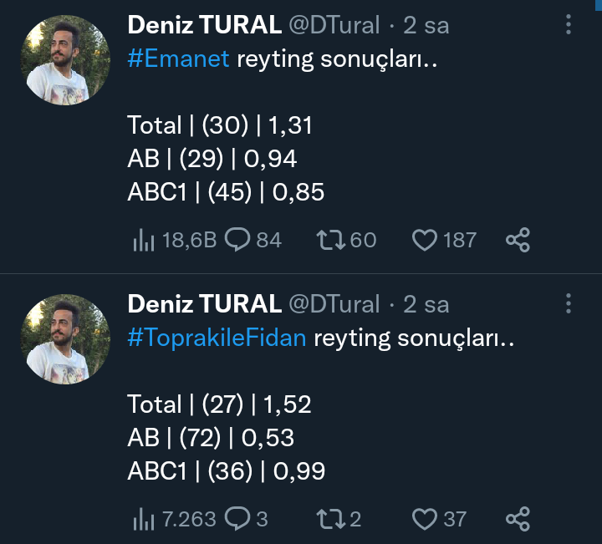Click Deniz TURAL's name on the #Emanet tweet
Screen dimensions: 602x544
204,25
